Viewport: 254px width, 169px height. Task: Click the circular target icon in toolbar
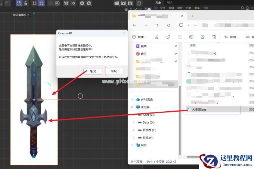57,3
